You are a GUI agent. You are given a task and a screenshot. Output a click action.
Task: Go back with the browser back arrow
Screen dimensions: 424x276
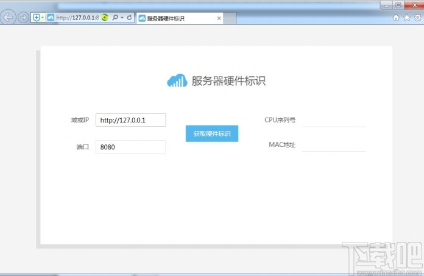pyautogui.click(x=8, y=17)
